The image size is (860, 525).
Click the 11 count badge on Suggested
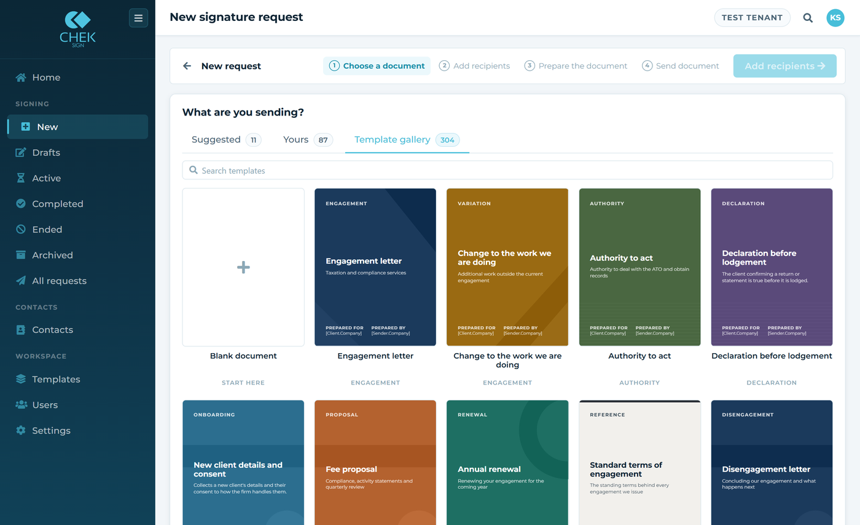coord(254,140)
